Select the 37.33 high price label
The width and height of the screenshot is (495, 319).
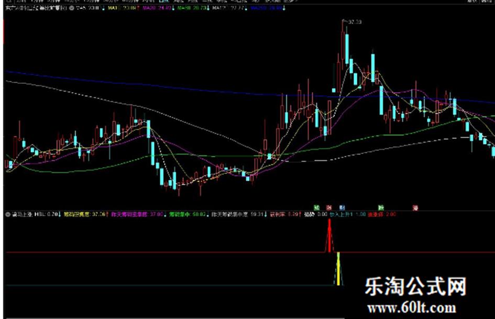pyautogui.click(x=355, y=22)
